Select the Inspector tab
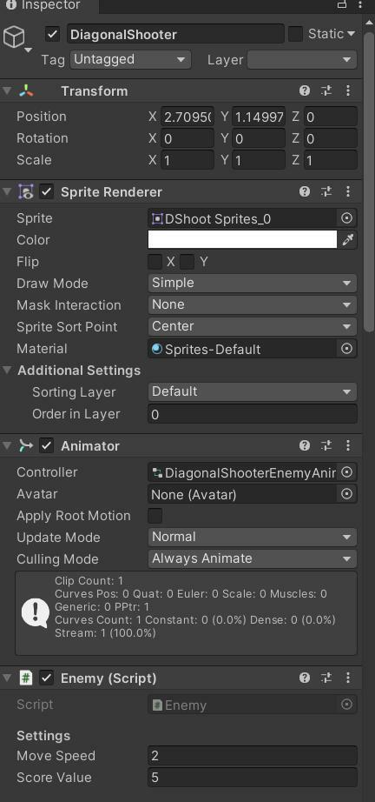Image resolution: width=375 pixels, height=802 pixels. [44, 5]
